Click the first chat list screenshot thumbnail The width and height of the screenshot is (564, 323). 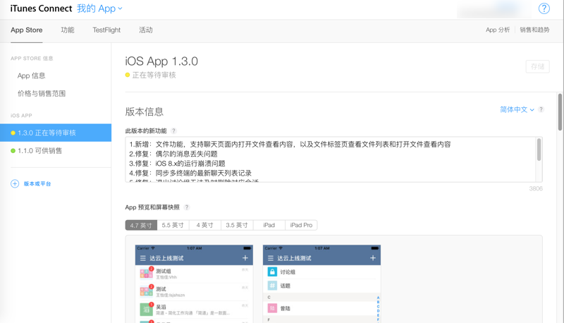coord(194,284)
